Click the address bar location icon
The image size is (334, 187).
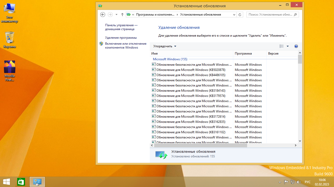[129, 15]
